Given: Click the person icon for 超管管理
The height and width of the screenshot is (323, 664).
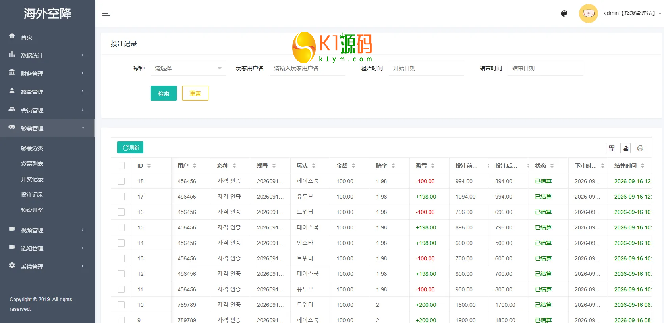Looking at the screenshot, I should coord(12,91).
